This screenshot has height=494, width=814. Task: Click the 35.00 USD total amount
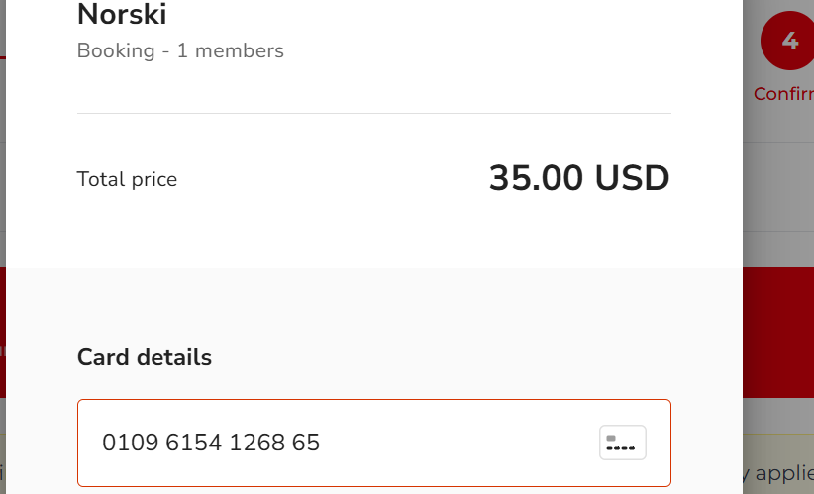pos(579,178)
